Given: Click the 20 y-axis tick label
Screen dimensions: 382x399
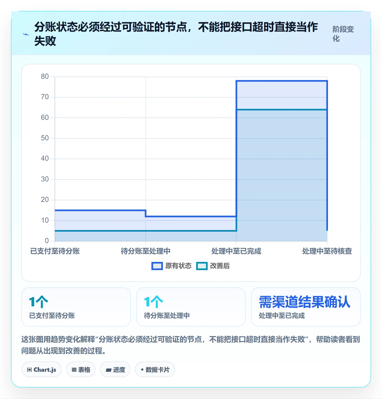Looking at the screenshot, I should pos(45,200).
